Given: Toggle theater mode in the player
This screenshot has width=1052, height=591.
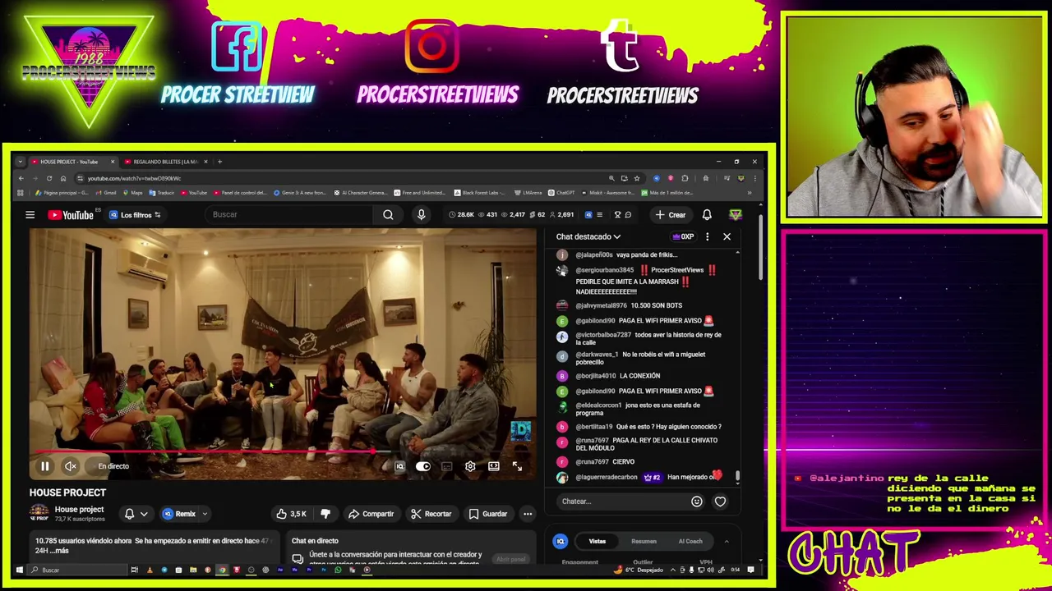Looking at the screenshot, I should [x=494, y=466].
